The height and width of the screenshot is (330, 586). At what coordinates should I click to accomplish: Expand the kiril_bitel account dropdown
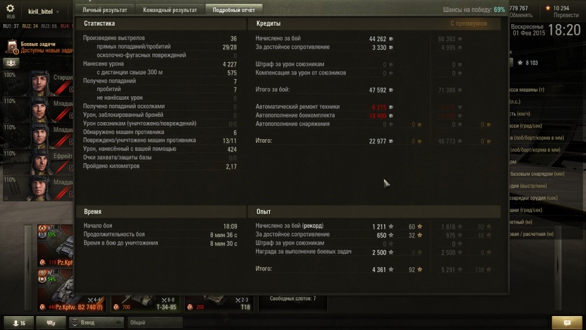pyautogui.click(x=43, y=11)
